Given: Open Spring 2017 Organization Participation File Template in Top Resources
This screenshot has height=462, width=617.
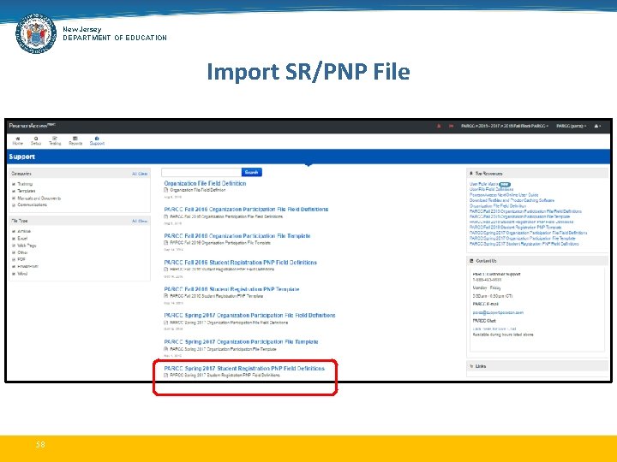Looking at the screenshot, I should [522, 239].
